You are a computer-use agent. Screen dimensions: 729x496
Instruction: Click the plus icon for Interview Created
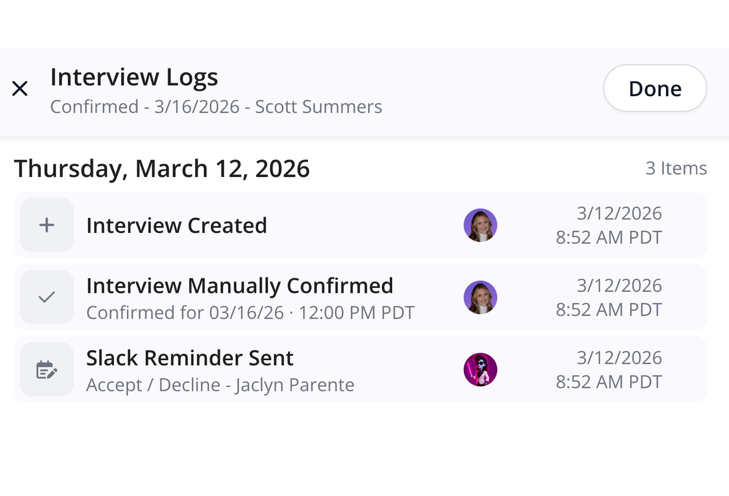(x=47, y=225)
